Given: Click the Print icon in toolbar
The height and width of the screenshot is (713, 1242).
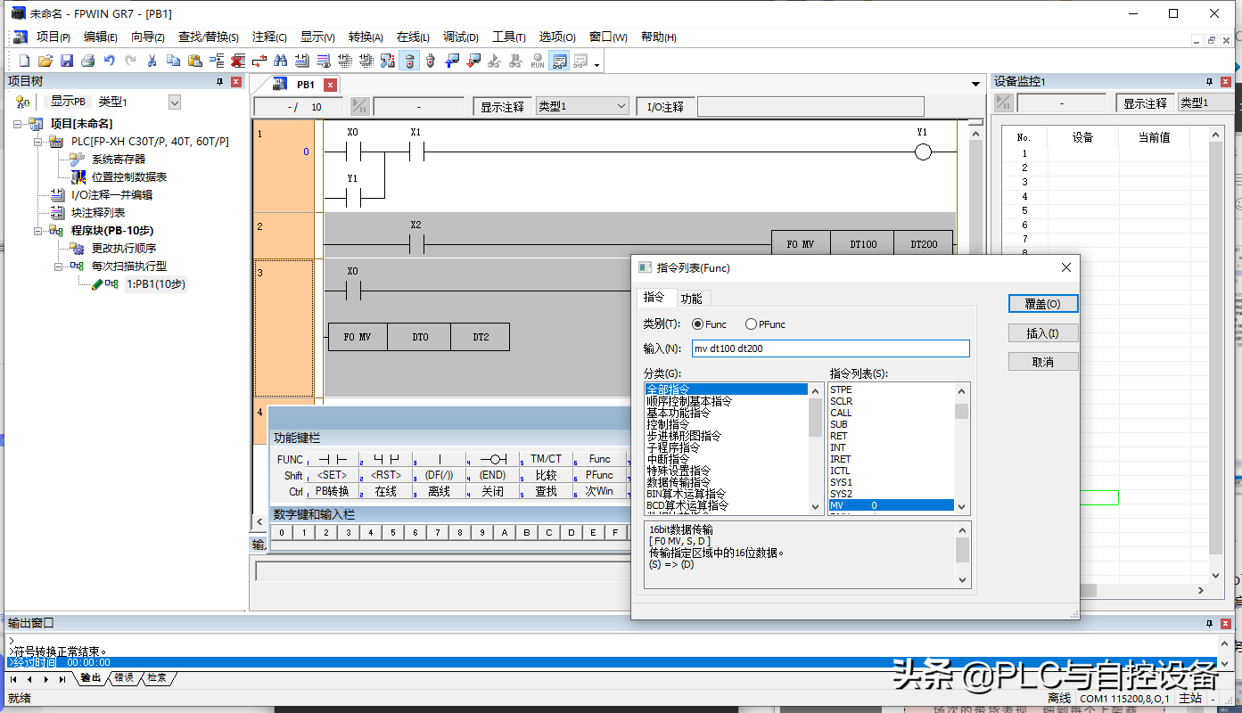Looking at the screenshot, I should click(x=87, y=61).
